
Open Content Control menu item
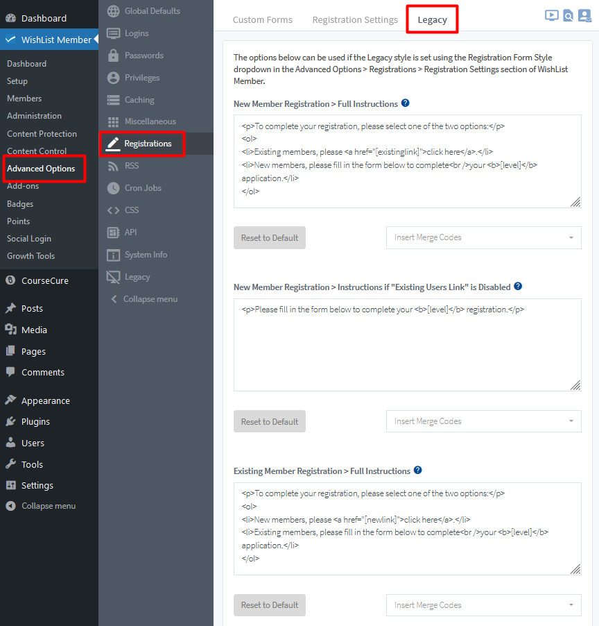tap(37, 151)
